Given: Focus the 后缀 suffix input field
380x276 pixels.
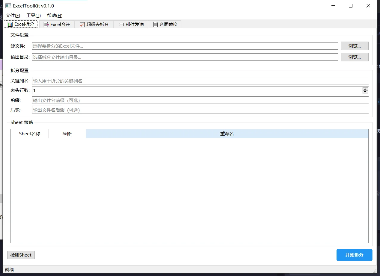Looking at the screenshot, I should (200, 110).
